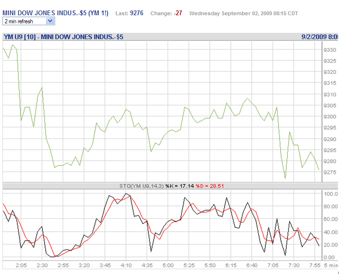This screenshot has width=339, height=274.
Task: Click the 9305 price axis label
Action: [x=330, y=106]
